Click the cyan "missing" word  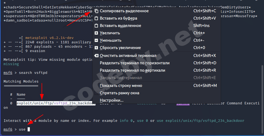coord(11,64)
